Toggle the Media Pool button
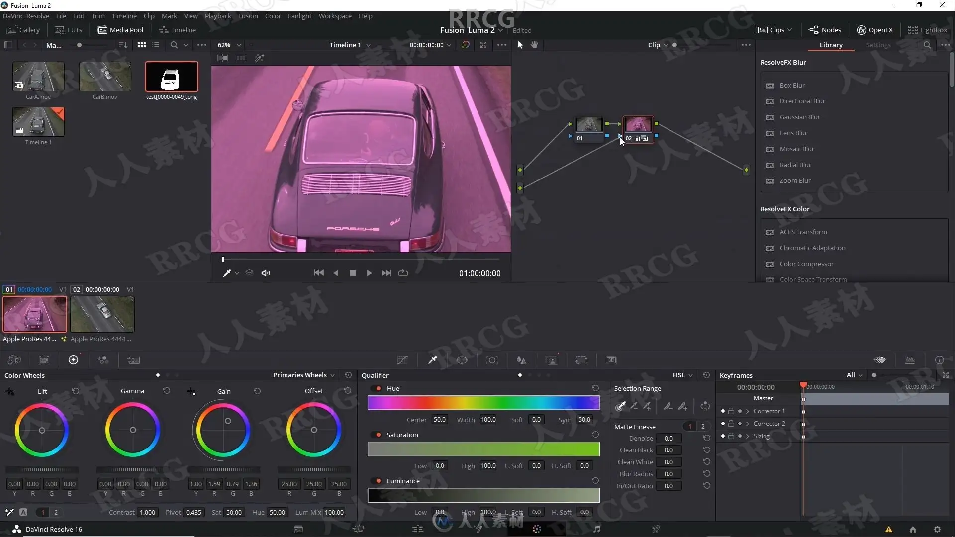Image resolution: width=955 pixels, height=537 pixels. 120,30
